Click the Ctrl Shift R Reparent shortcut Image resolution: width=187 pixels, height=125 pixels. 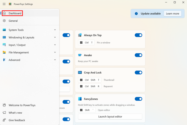[x=90, y=86]
